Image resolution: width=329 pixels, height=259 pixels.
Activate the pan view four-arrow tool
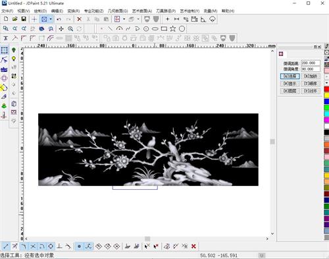pyautogui.click(x=61, y=29)
